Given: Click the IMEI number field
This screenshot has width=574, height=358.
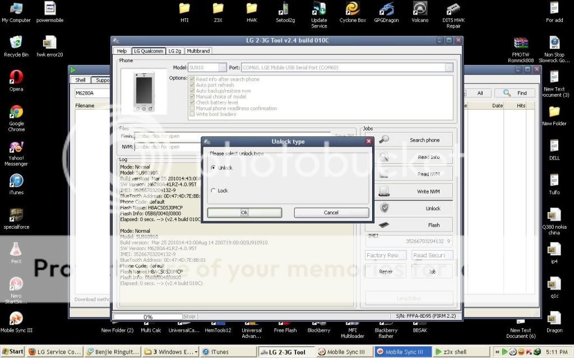Looking at the screenshot, I should pos(409,241).
